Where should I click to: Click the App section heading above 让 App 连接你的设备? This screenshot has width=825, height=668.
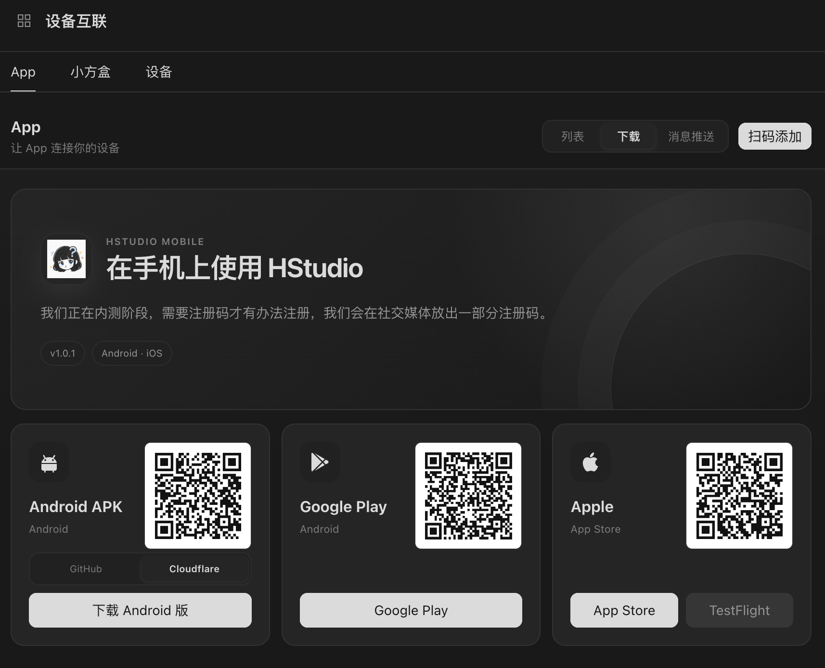tap(26, 127)
